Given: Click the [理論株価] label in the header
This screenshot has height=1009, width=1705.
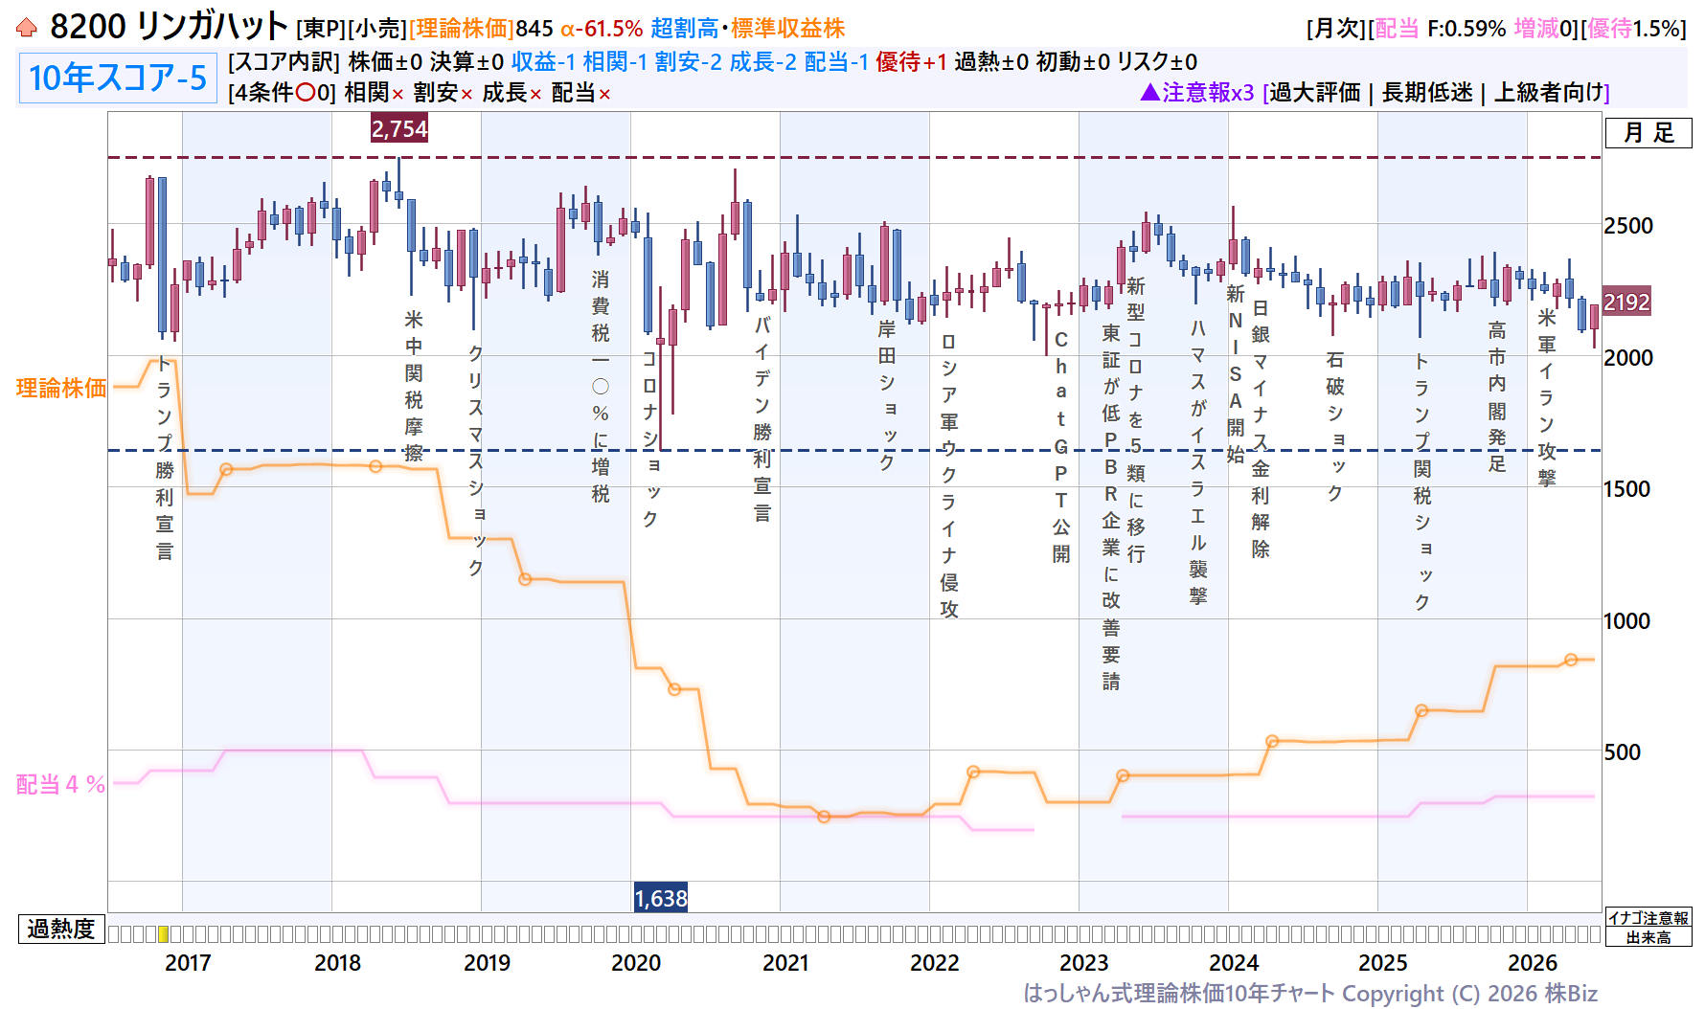Looking at the screenshot, I should click(x=462, y=29).
